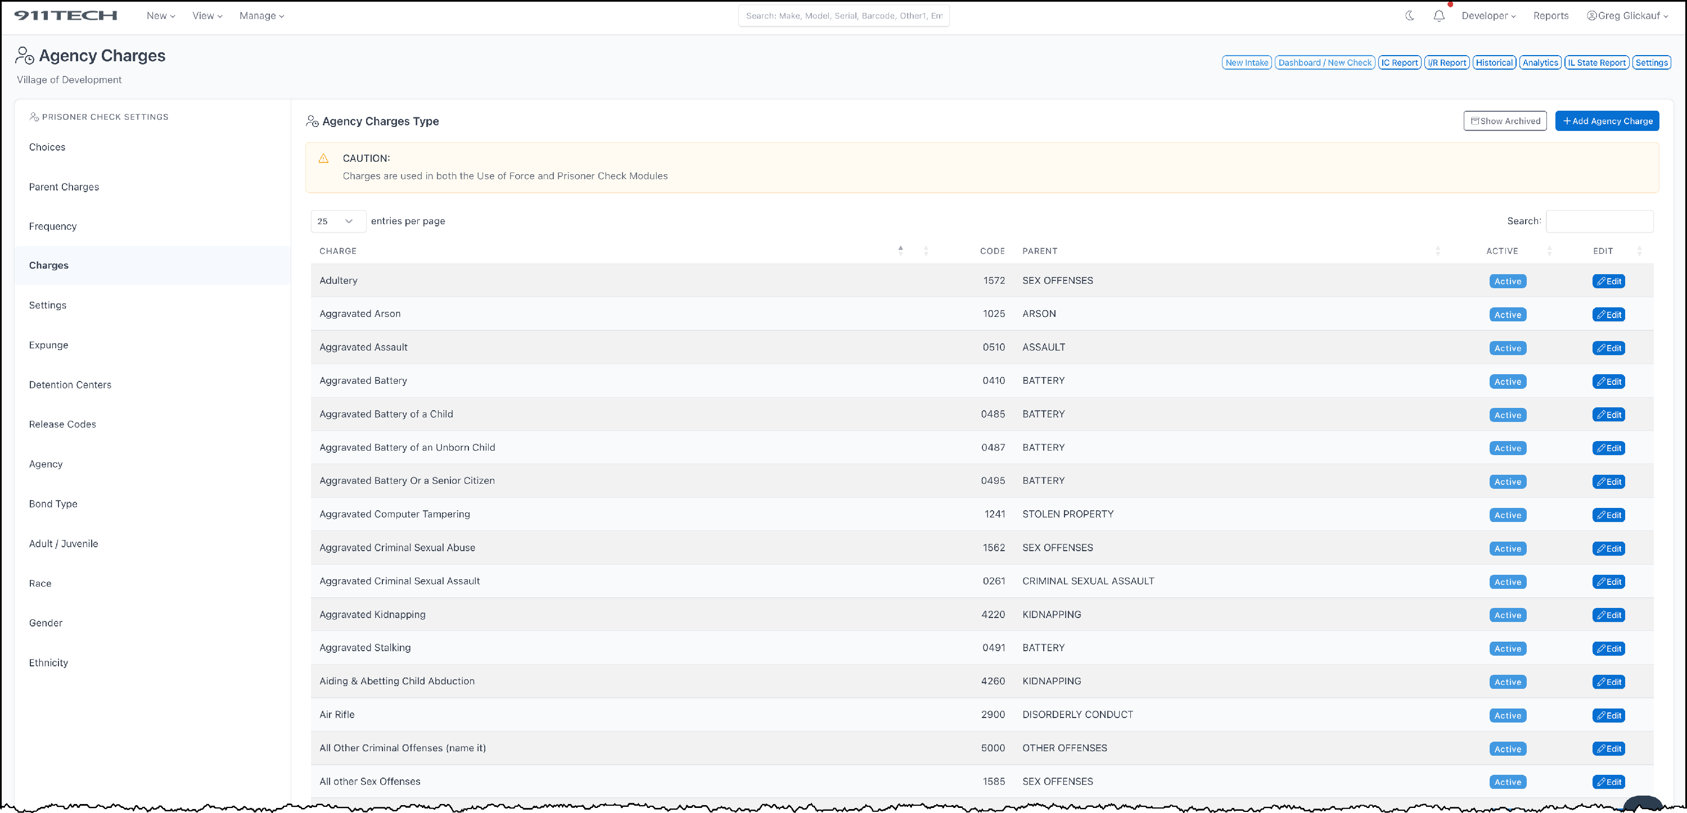Screen dimensions: 1687x813
Task: Click pencil Edit for Adultery charge
Action: (1608, 281)
